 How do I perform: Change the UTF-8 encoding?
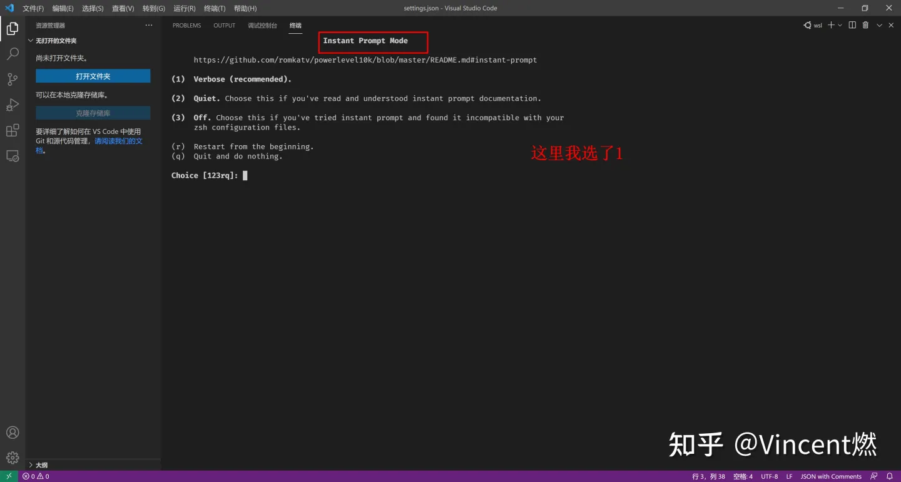pos(770,476)
